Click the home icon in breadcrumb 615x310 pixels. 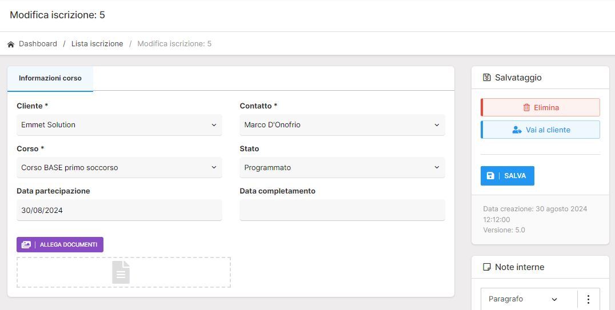click(x=11, y=44)
